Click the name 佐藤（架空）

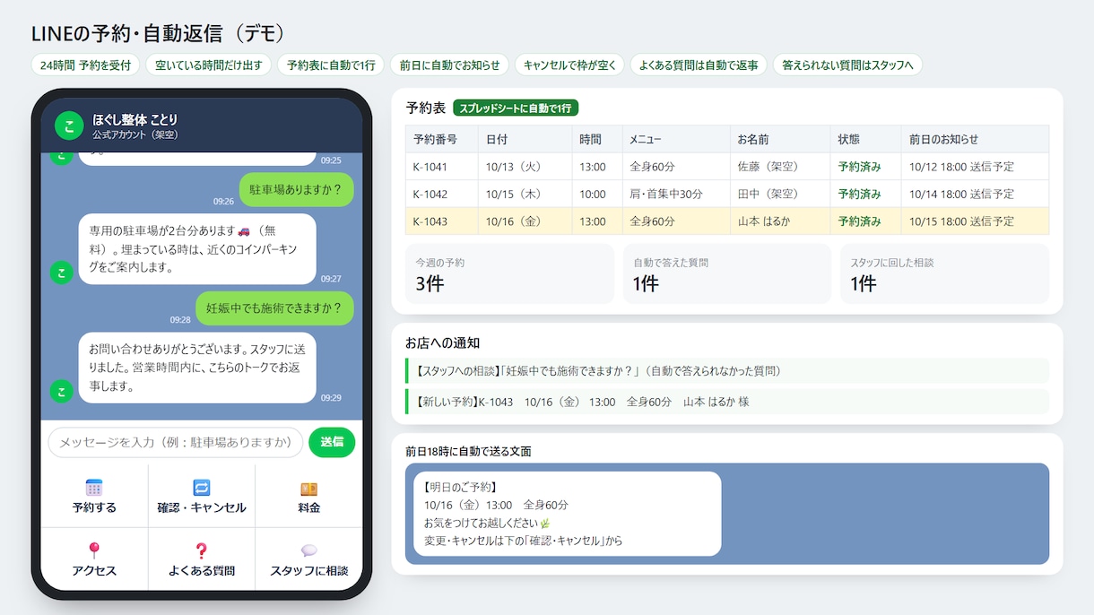(x=768, y=167)
